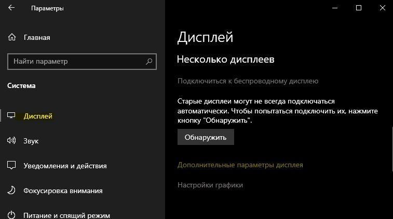Click the Обнаружить button
393x219 pixels.
click(206, 137)
